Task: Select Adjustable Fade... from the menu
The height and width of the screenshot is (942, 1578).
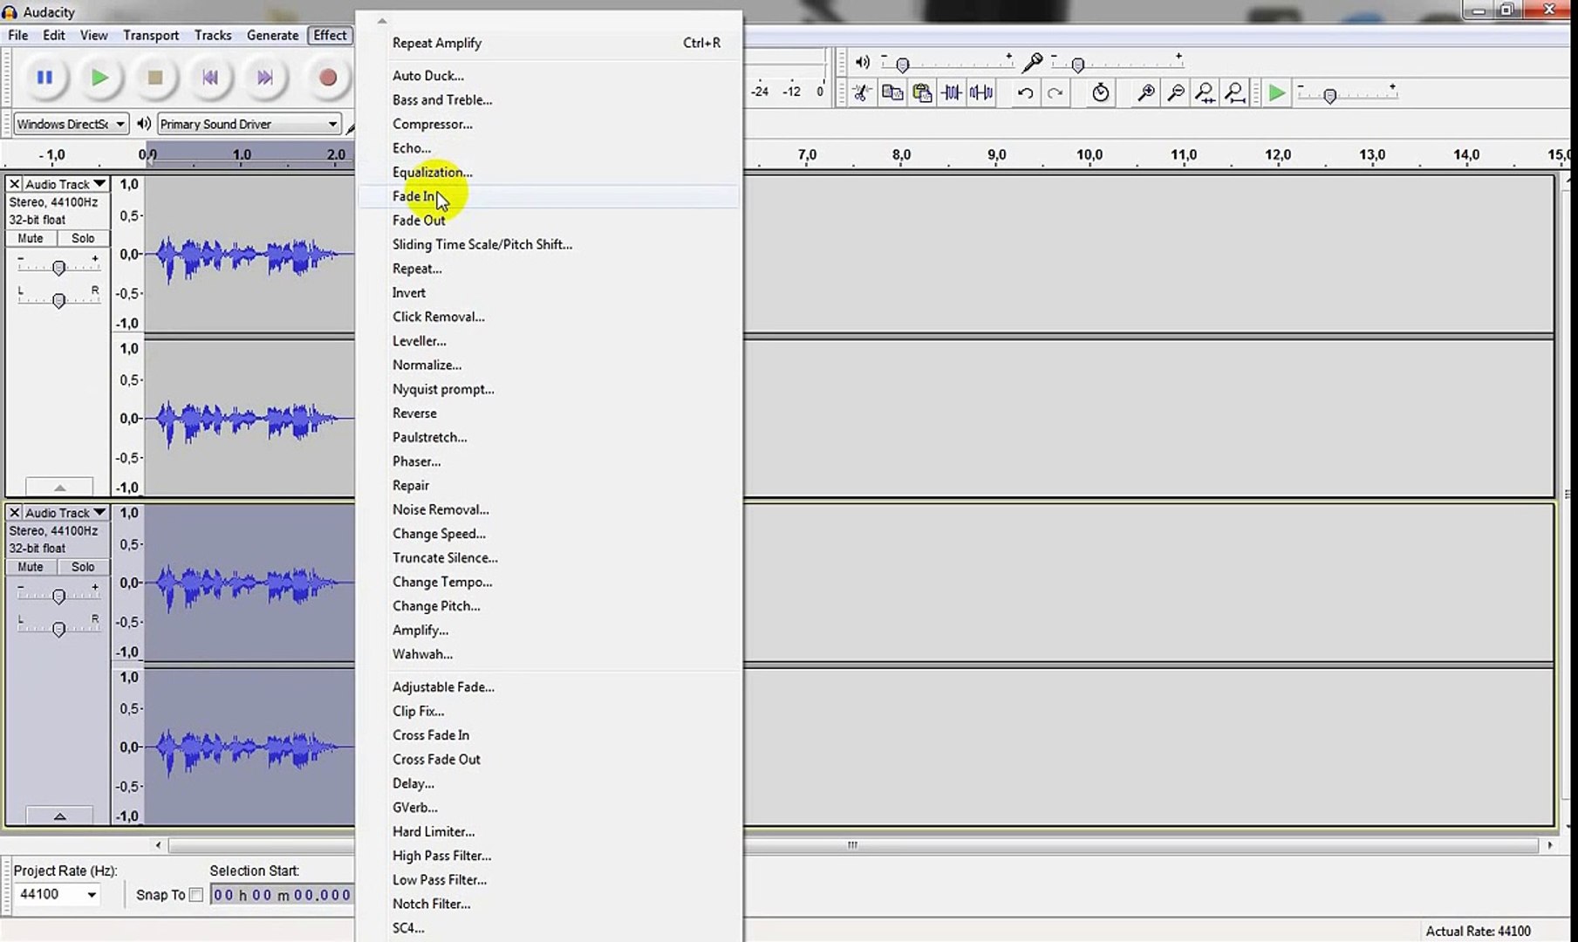Action: [x=549, y=686]
